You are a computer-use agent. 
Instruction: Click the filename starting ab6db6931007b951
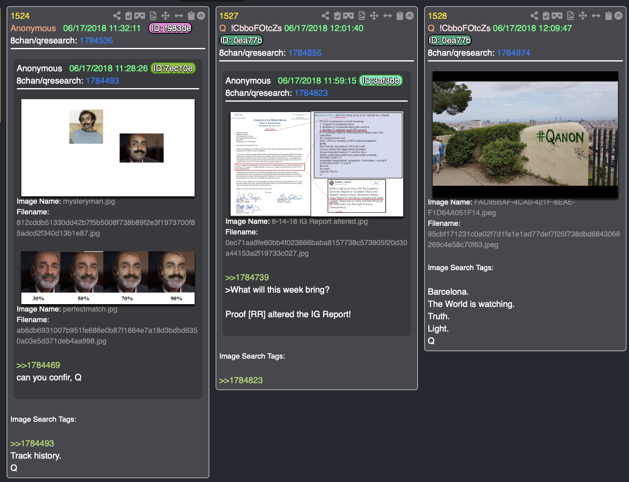tap(107, 336)
